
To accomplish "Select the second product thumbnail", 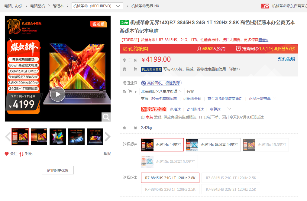I will [39, 137].
